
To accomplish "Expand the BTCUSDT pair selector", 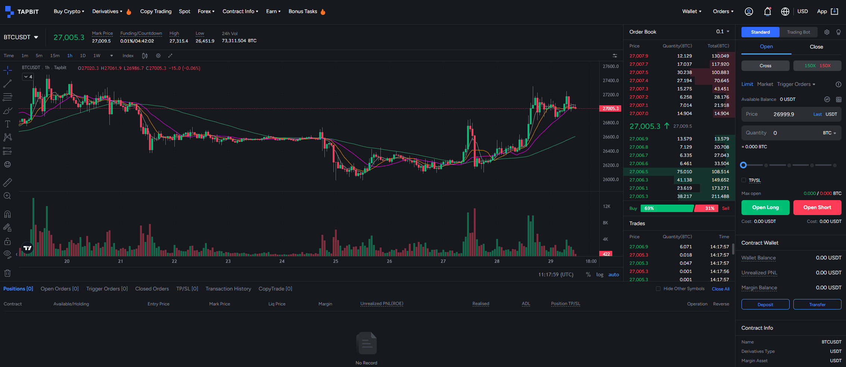I will [21, 37].
